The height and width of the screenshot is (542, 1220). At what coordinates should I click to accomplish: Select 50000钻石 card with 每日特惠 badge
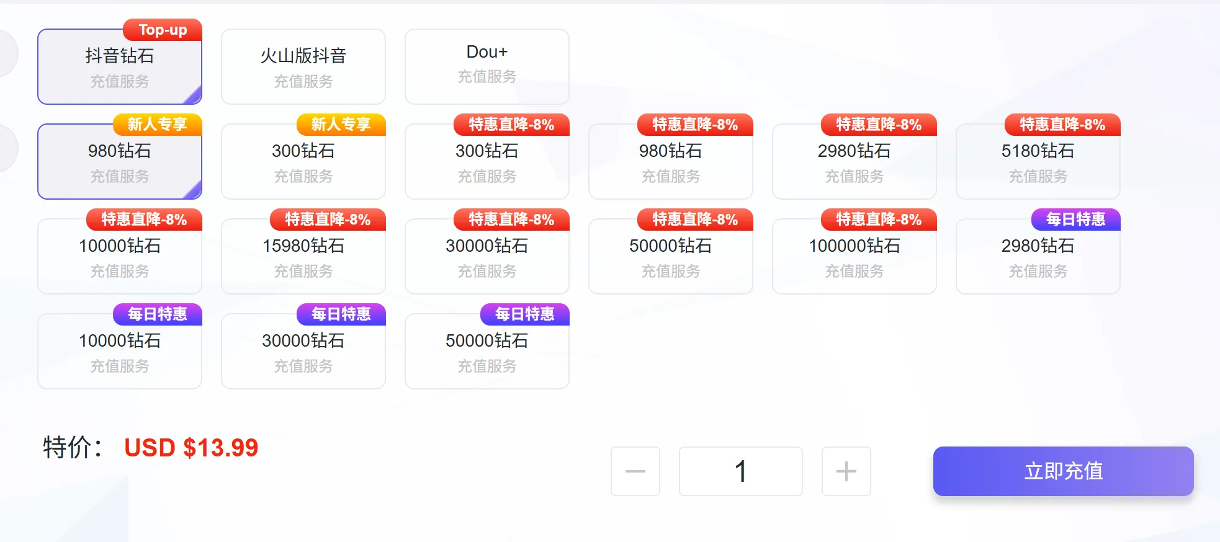point(487,352)
